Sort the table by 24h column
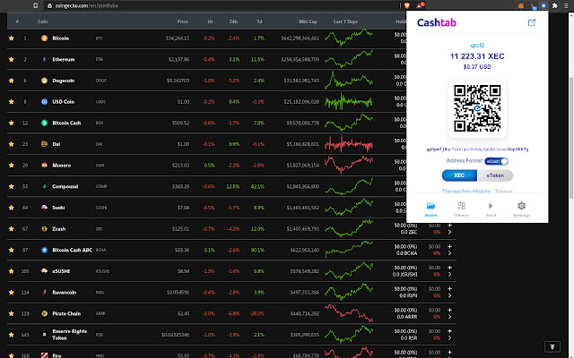 (x=233, y=21)
